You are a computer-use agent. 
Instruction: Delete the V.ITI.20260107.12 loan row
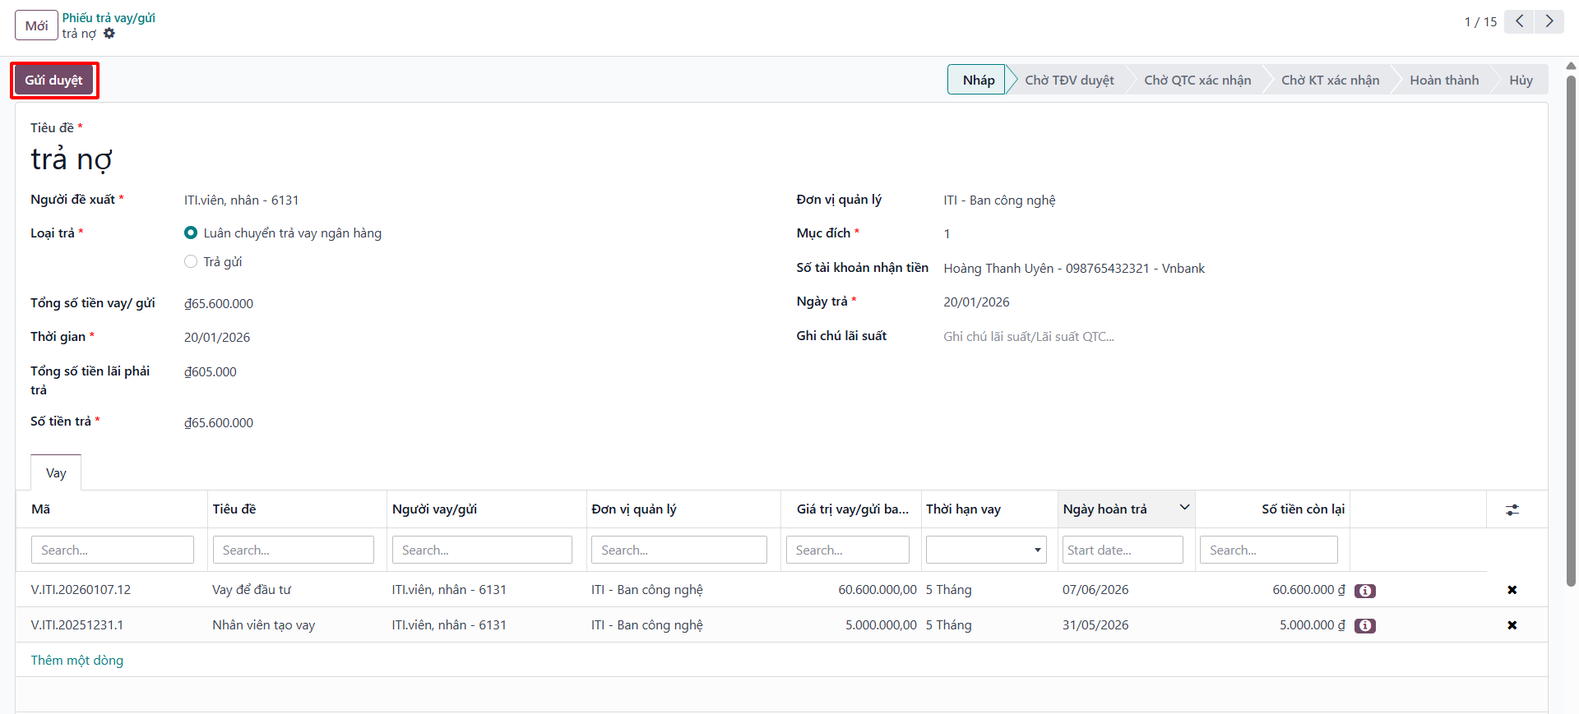(1512, 590)
